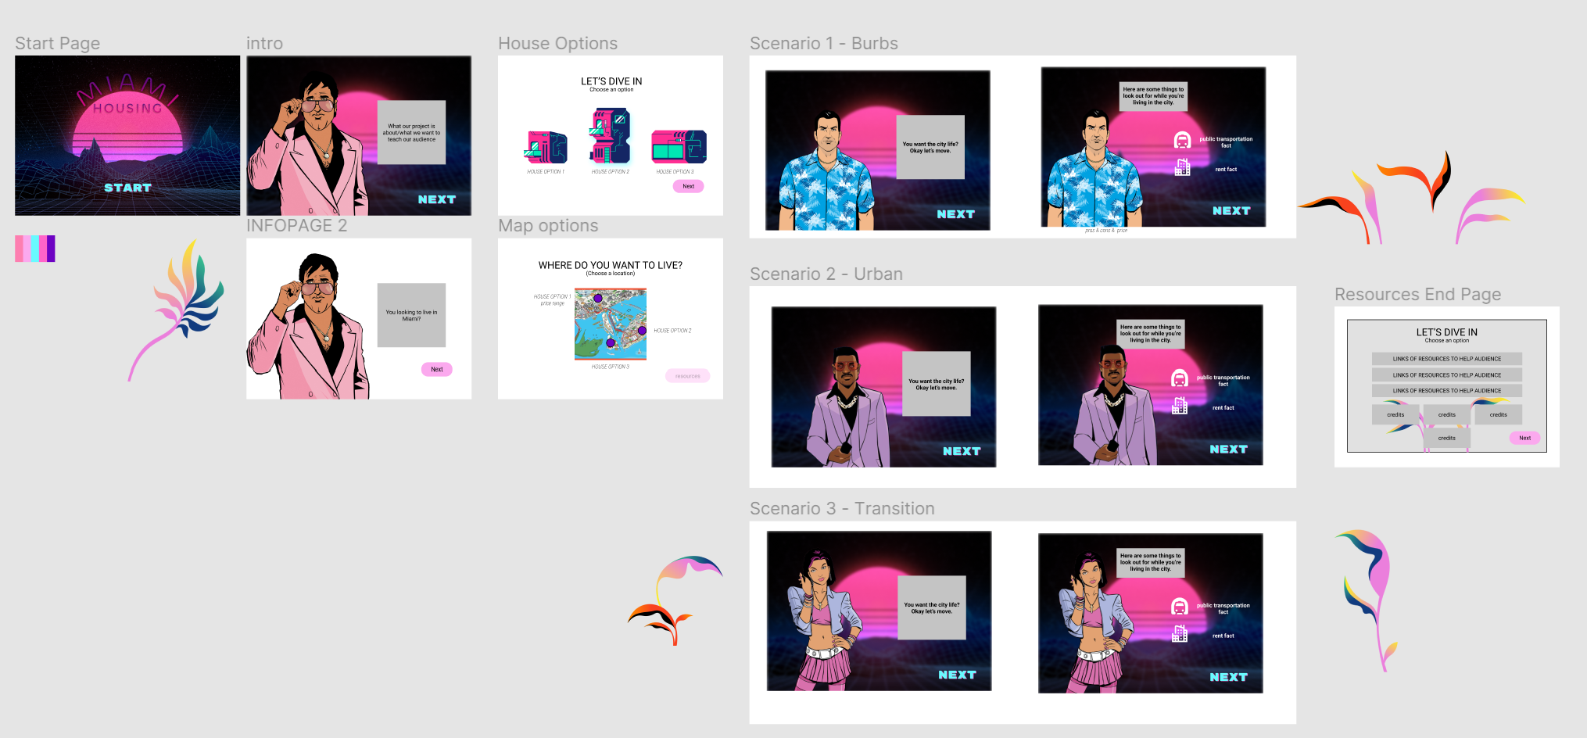The height and width of the screenshot is (738, 1587).
Task: Click 'rent fact' text in Scenario 2
Action: [1223, 407]
